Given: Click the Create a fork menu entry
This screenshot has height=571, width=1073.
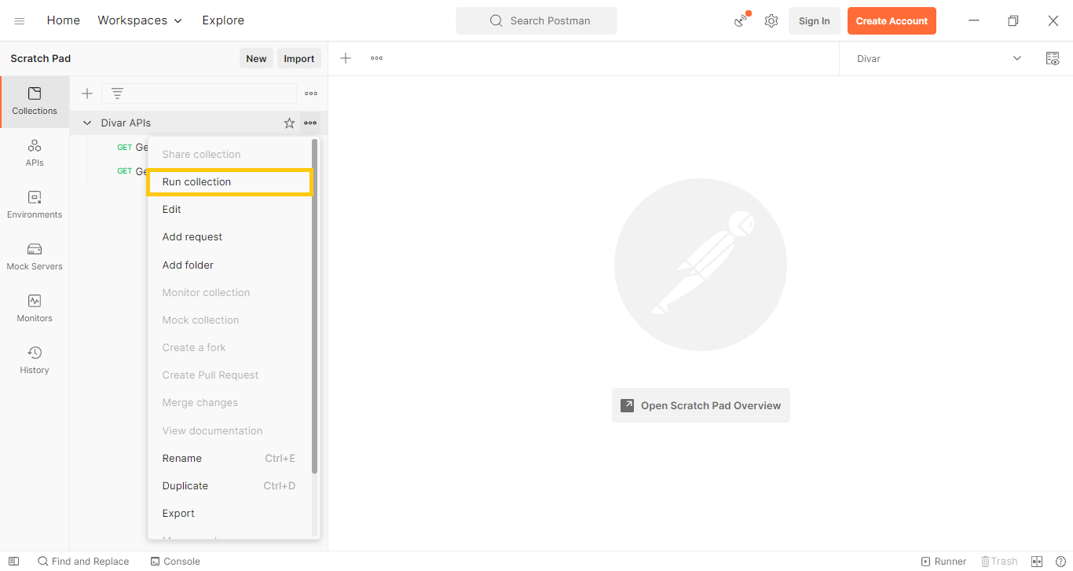Looking at the screenshot, I should point(230,348).
